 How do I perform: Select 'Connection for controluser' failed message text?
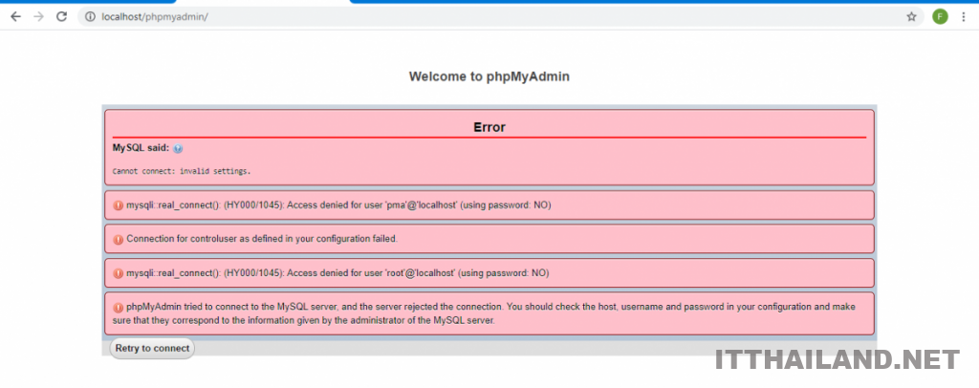(262, 238)
